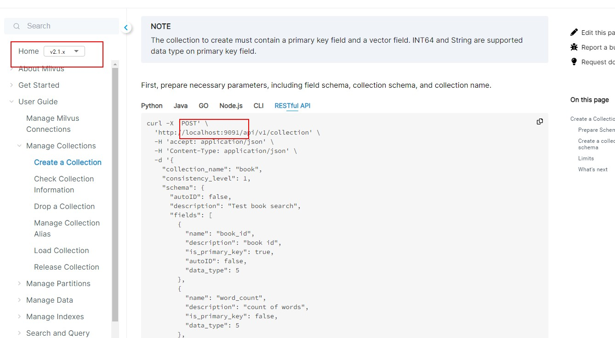The image size is (615, 338).
Task: Click the lightbulb icon to request docs
Action: point(574,62)
